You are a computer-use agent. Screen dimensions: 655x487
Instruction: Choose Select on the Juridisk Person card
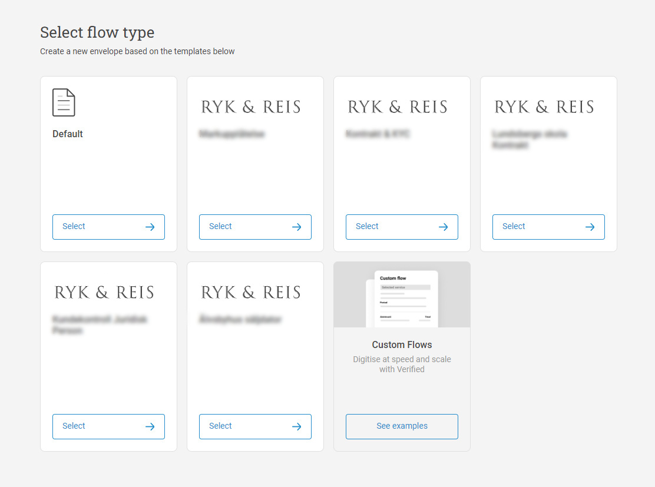[108, 426]
